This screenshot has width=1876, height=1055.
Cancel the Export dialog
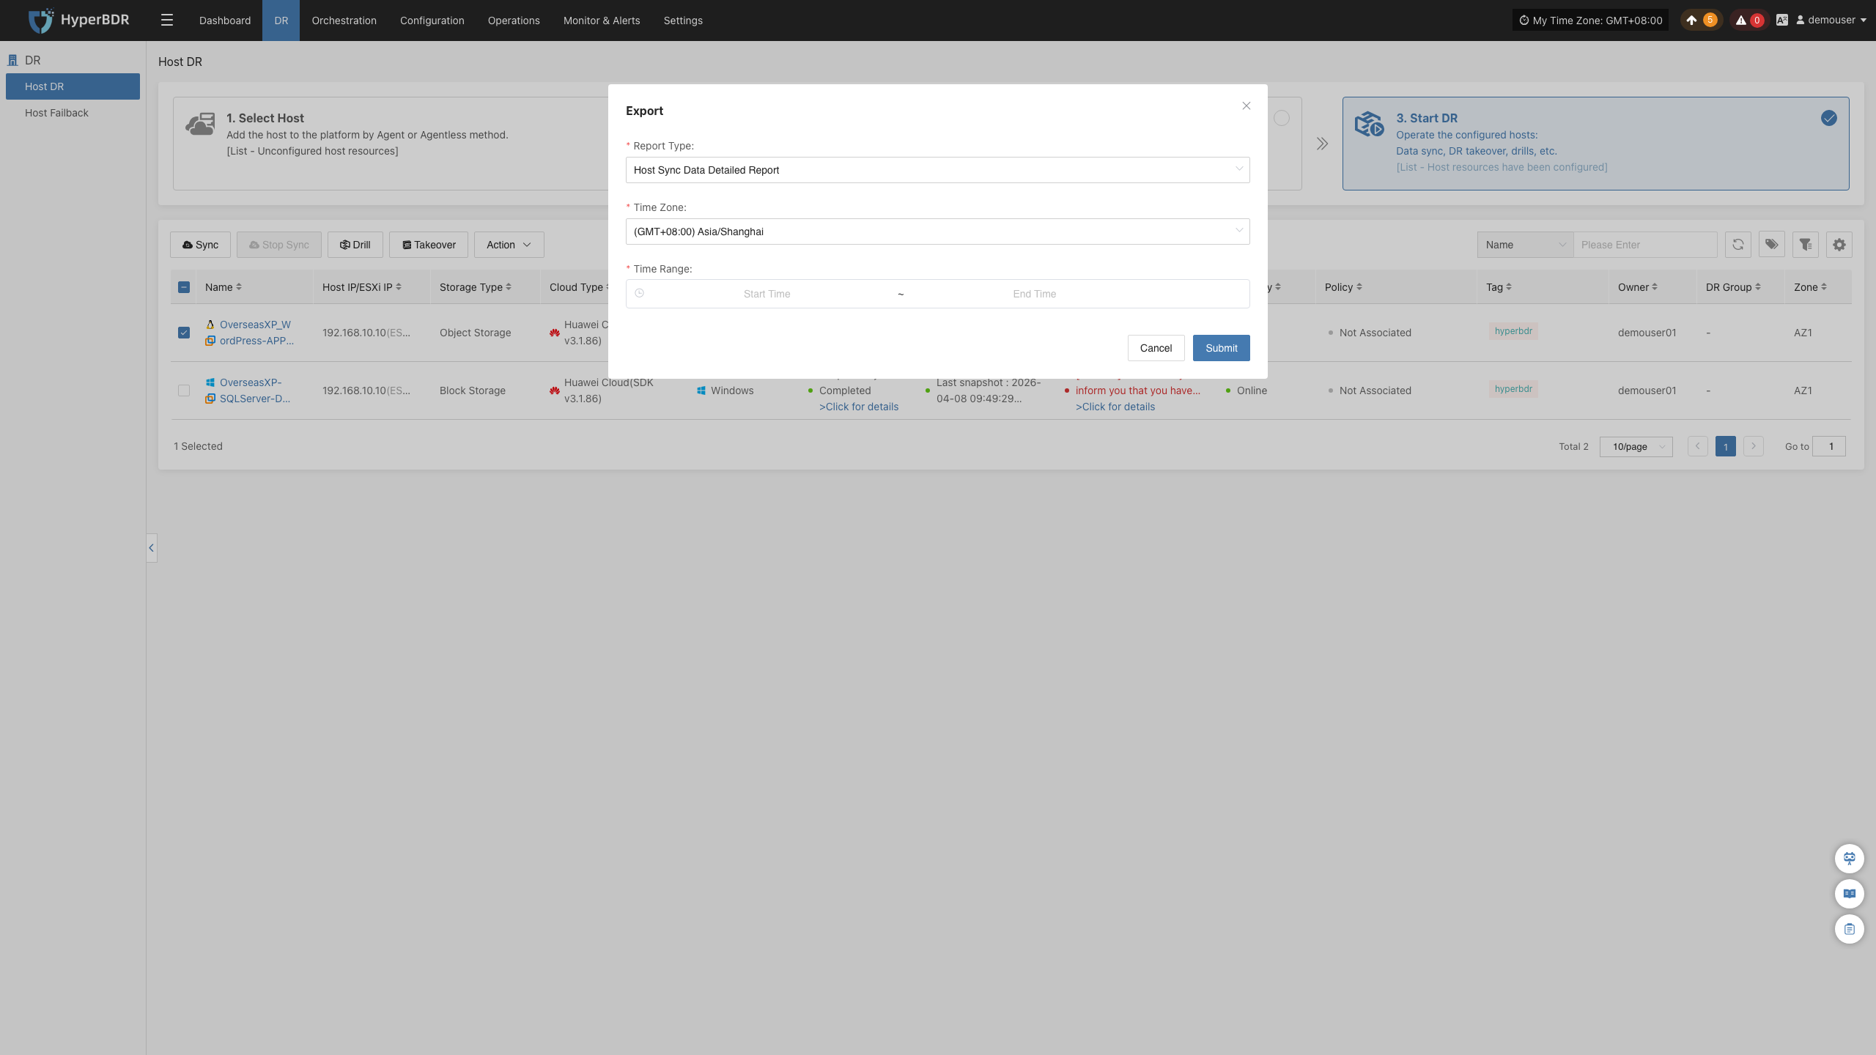(x=1156, y=348)
